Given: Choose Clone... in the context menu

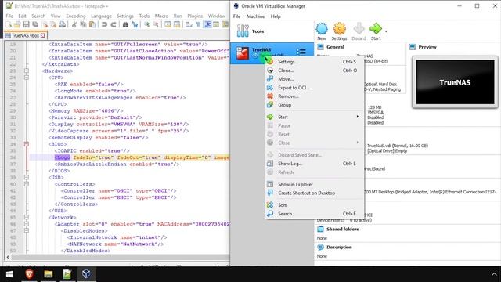Looking at the screenshot, I should click(x=315, y=70).
